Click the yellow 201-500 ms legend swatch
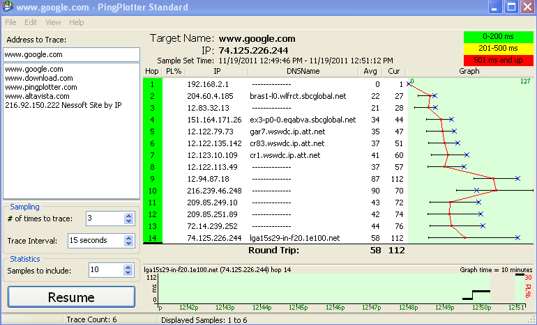The width and height of the screenshot is (537, 325). pos(499,48)
